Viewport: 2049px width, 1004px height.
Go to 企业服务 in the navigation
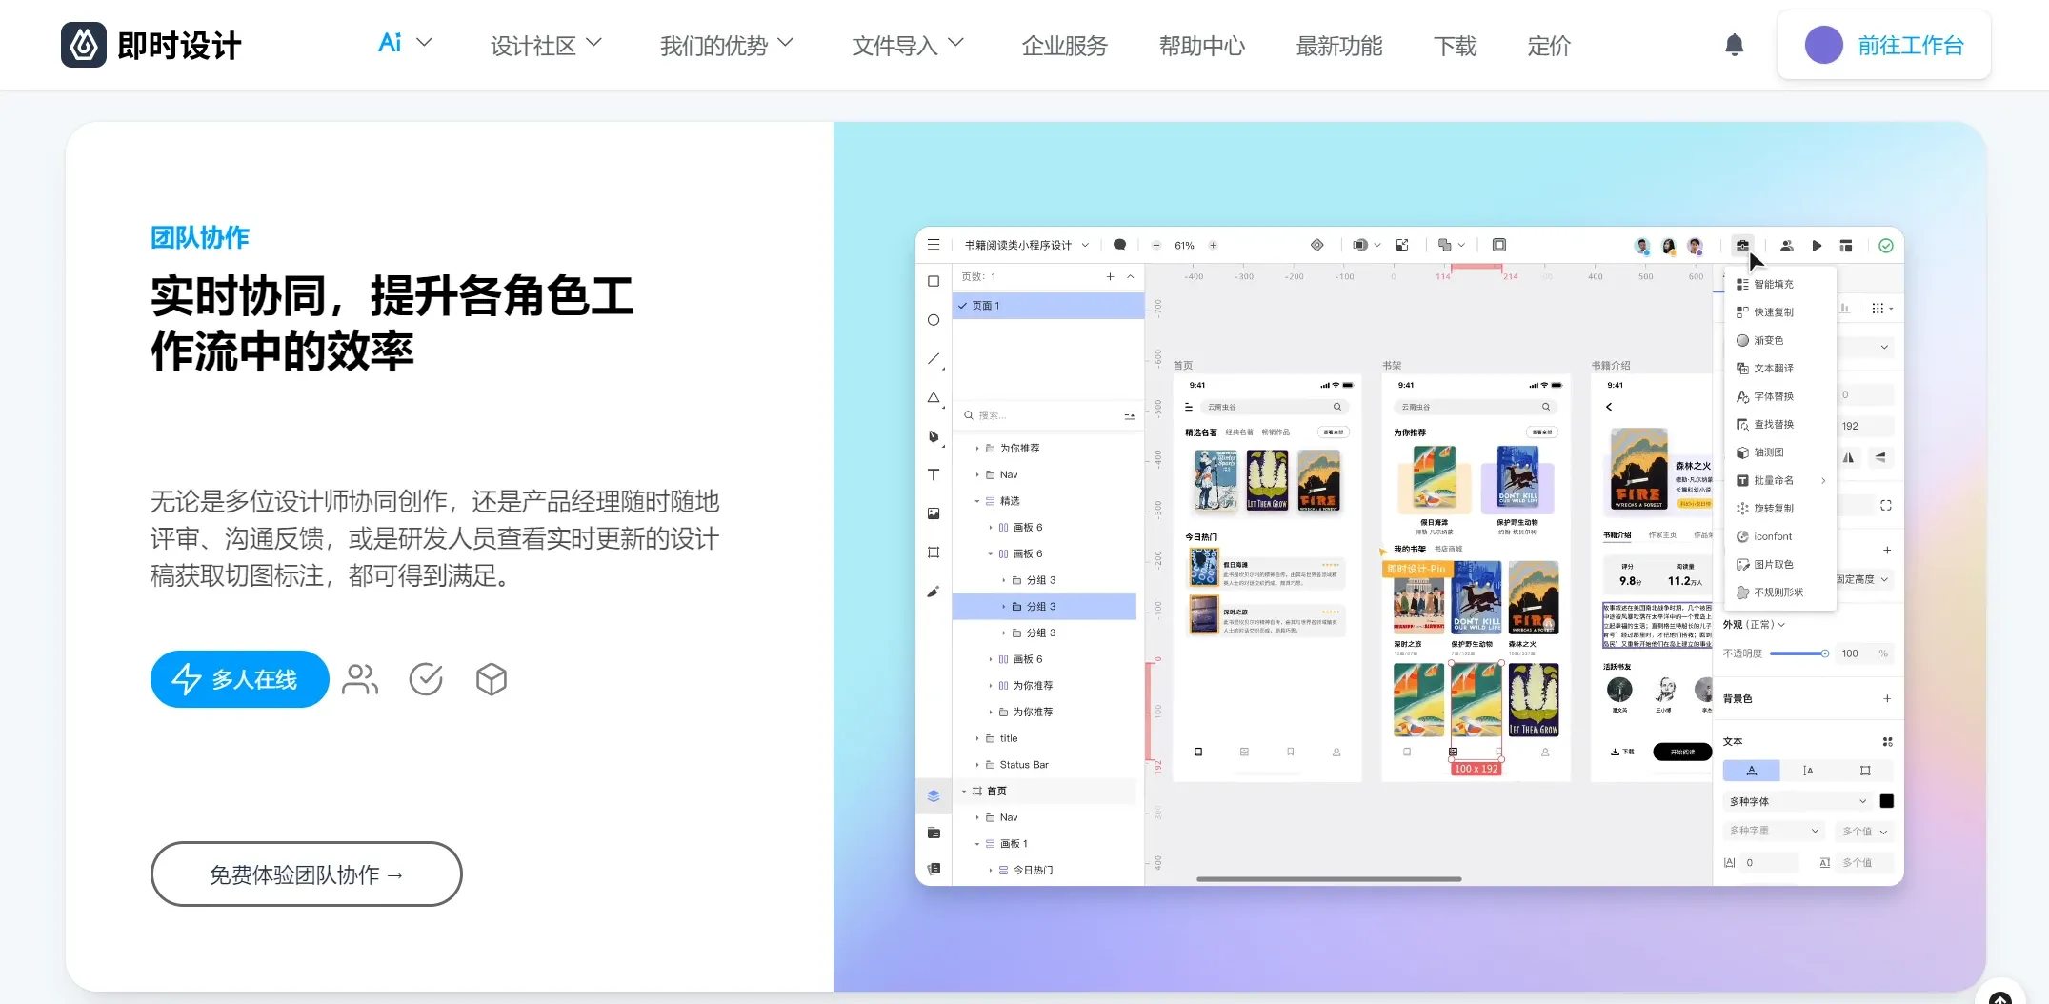[1064, 45]
